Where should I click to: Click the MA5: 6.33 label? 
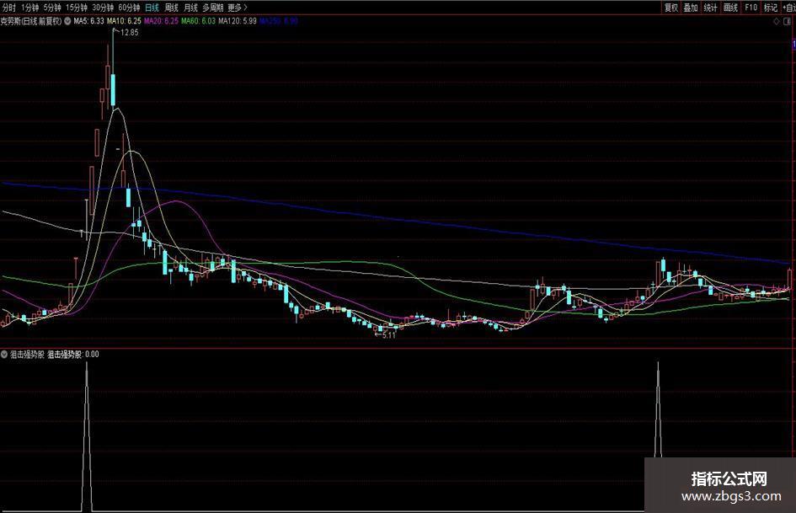tap(88, 21)
